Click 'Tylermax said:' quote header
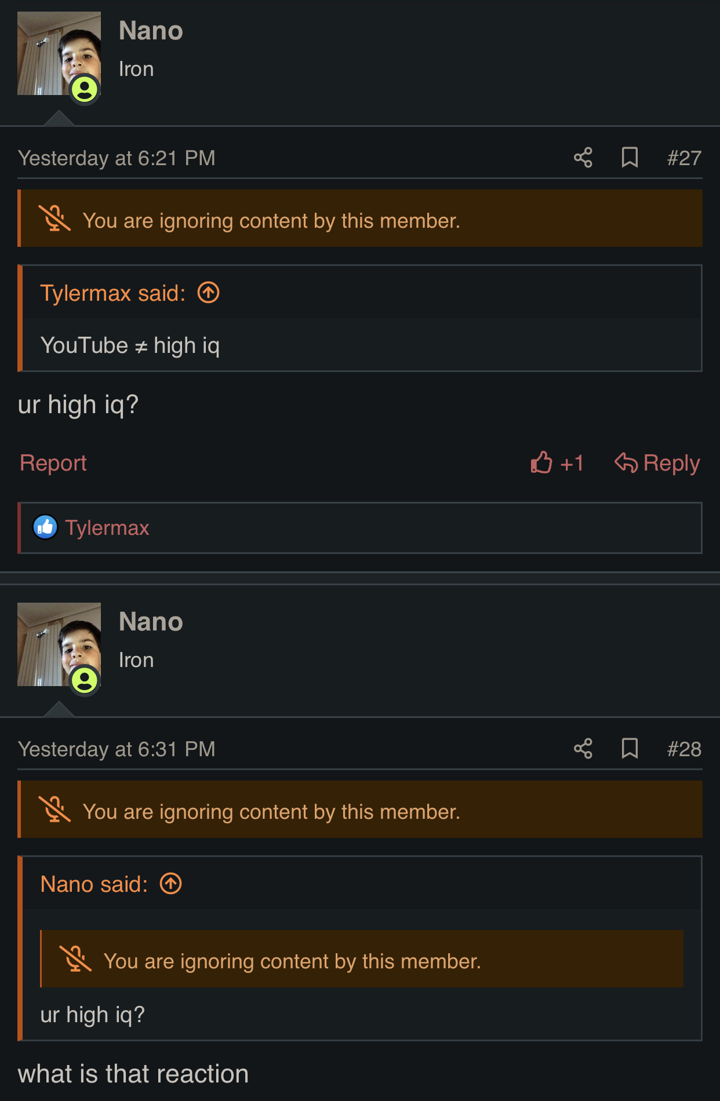 point(112,293)
